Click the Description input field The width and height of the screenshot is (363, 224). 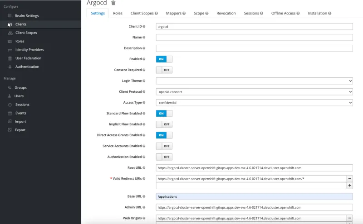tap(255, 48)
